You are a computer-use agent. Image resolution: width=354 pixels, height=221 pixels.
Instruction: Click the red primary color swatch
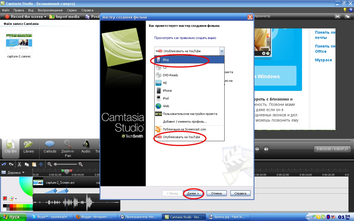5,198
